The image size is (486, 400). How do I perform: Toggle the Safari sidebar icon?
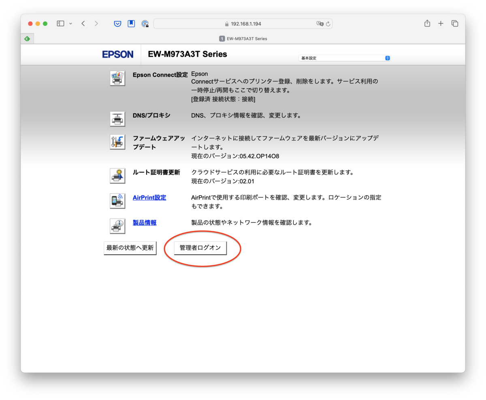point(60,23)
